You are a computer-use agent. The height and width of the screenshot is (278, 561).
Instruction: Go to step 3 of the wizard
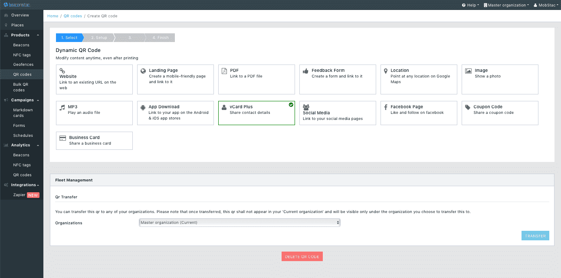tap(130, 38)
